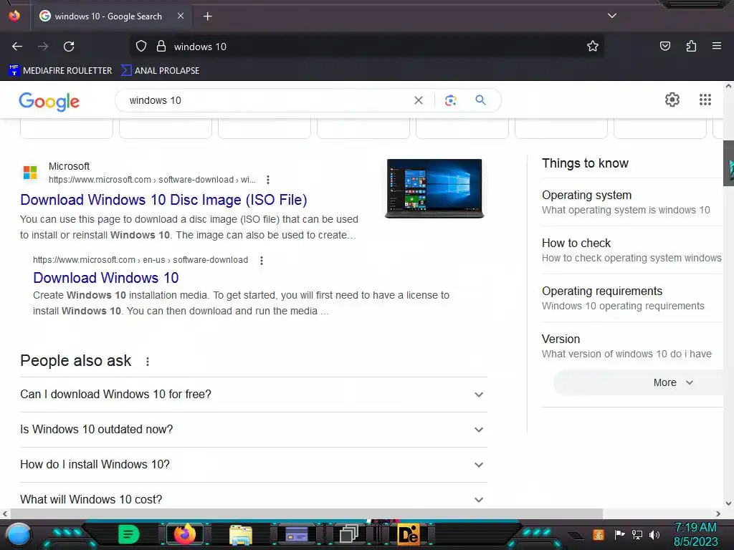734x550 pixels.
Task: Switch to Firefox in the taskbar
Action: (x=184, y=534)
